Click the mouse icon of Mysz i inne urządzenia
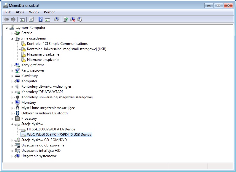 tap(18, 108)
